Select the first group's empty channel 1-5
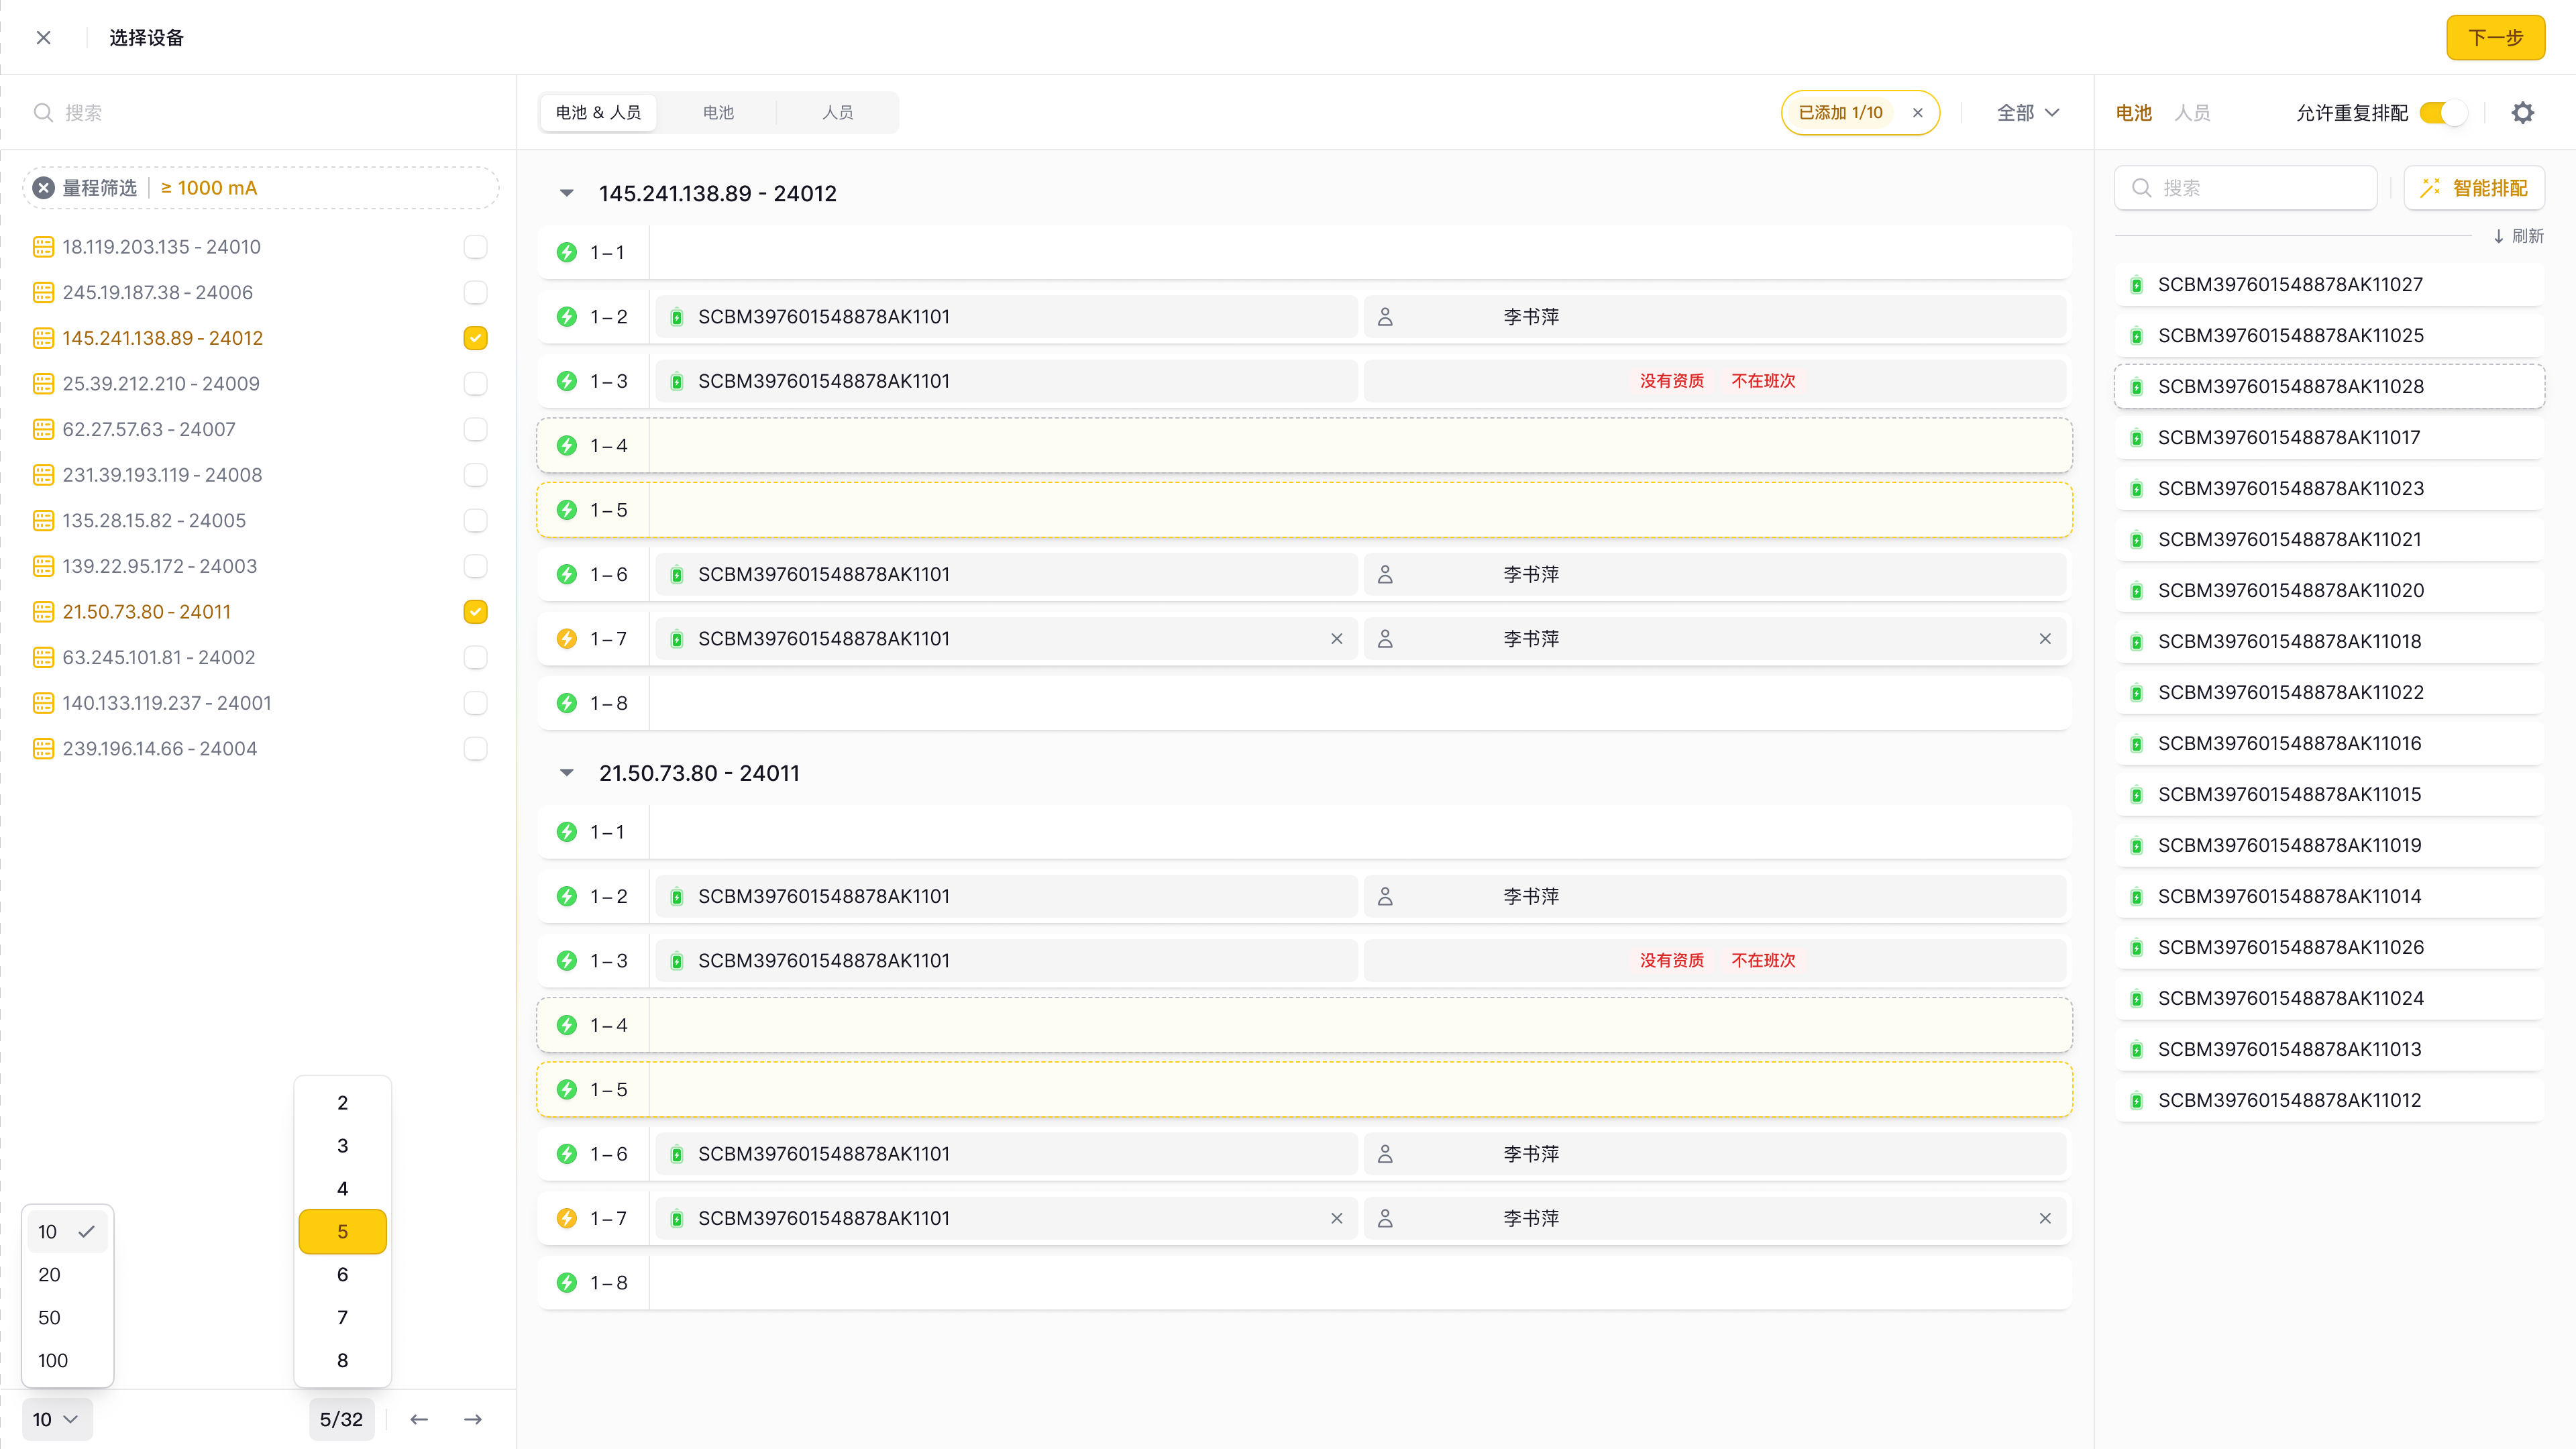Viewport: 2576px width, 1449px height. [x=1304, y=510]
